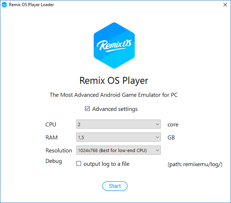
Task: Click the 'RAM' label
Action: click(x=52, y=138)
